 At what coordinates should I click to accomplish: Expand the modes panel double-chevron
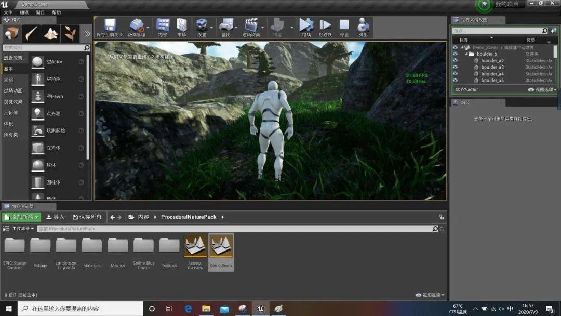tap(87, 34)
